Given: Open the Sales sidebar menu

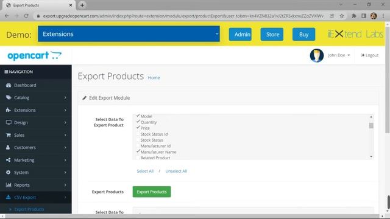Looking at the screenshot, I should point(36,135).
